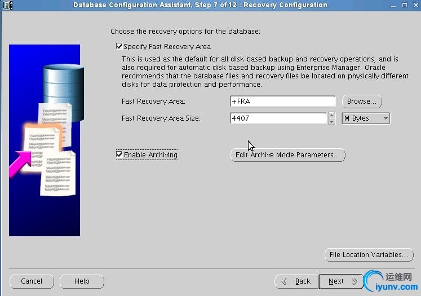Uncheck Specify Fast Recovery Area checkbox
The width and height of the screenshot is (421, 296).
pyautogui.click(x=119, y=46)
